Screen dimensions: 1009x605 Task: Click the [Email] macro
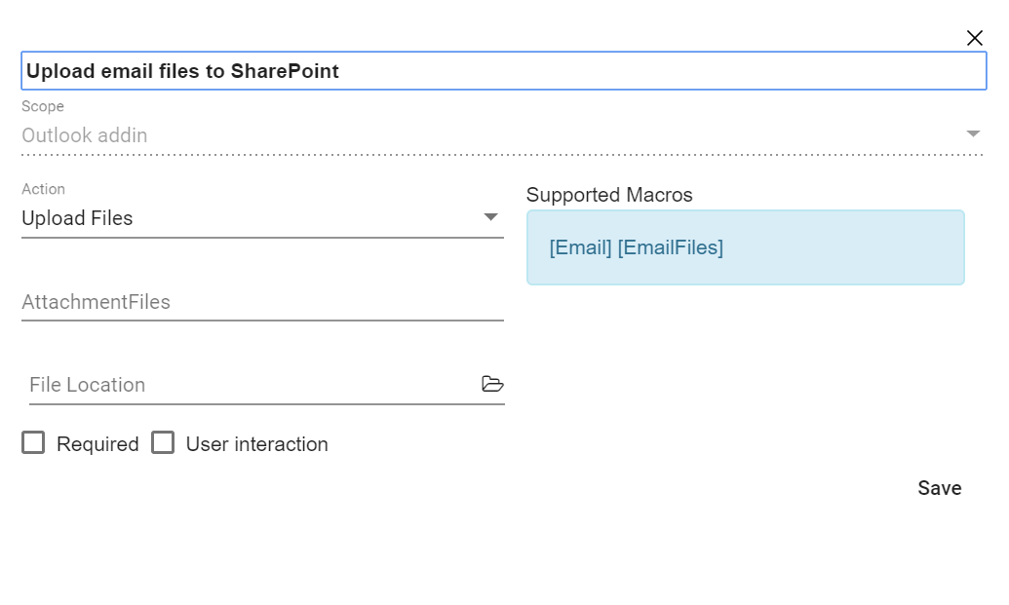580,247
